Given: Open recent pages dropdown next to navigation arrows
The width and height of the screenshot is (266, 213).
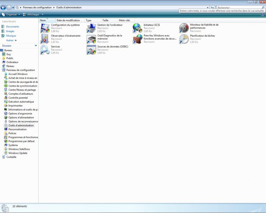Looking at the screenshot, I should [13, 8].
